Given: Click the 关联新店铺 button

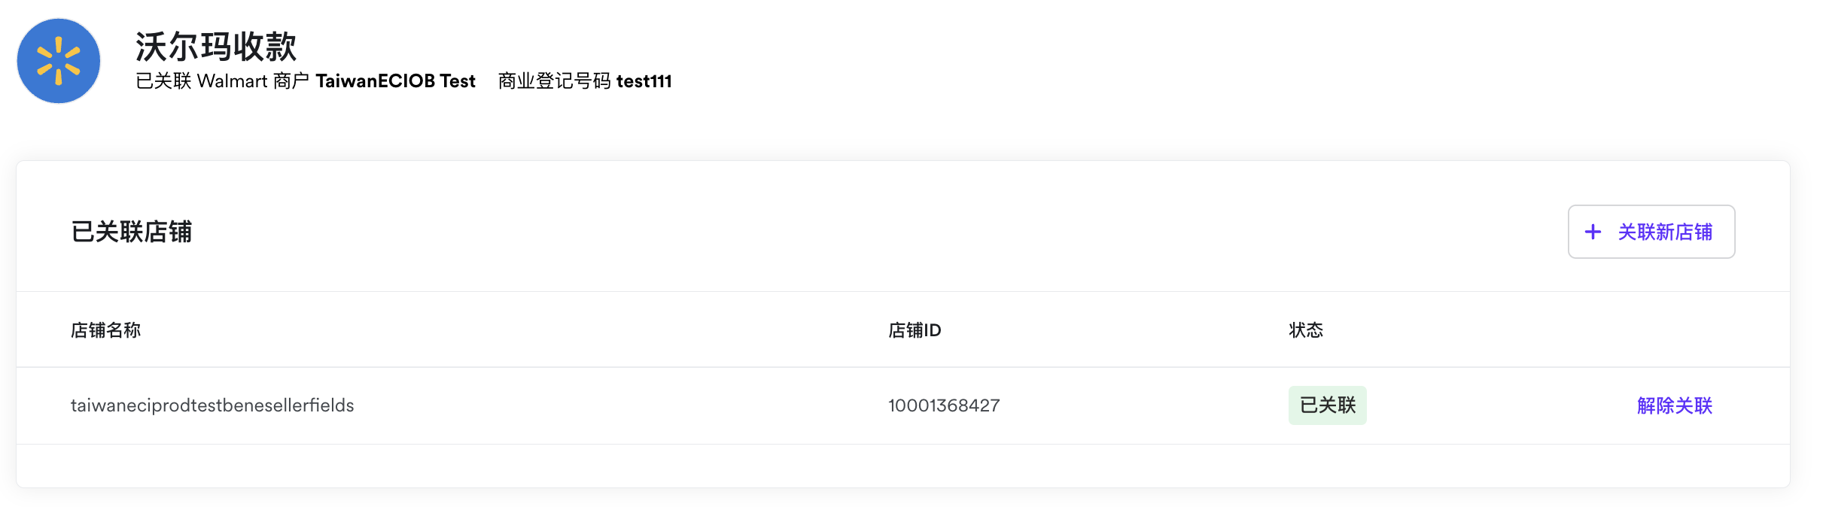Looking at the screenshot, I should tap(1651, 232).
